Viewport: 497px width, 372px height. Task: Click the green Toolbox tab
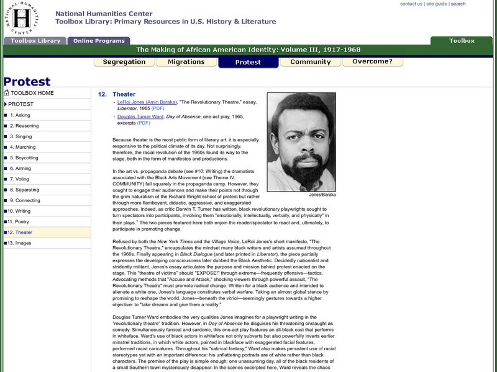coord(462,41)
